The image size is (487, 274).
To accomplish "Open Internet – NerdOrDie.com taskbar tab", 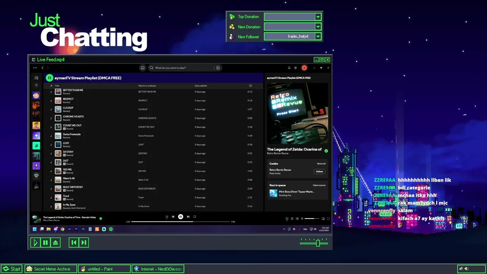I will coord(158,269).
